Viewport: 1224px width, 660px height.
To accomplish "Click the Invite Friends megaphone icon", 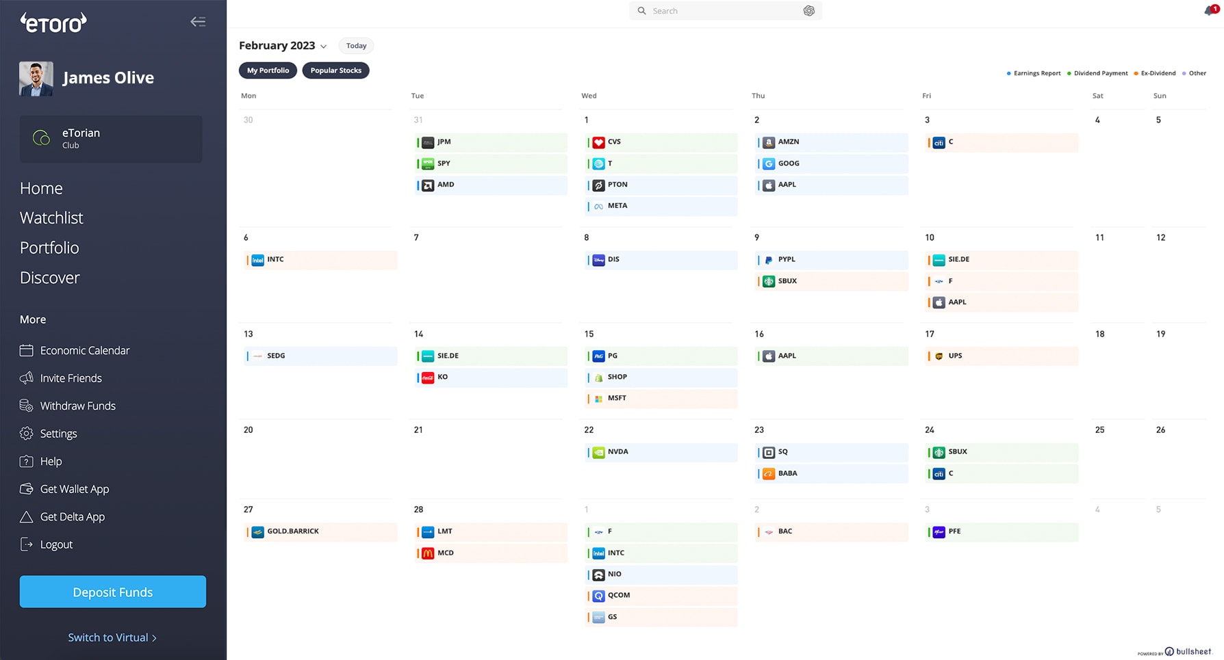I will pos(26,378).
